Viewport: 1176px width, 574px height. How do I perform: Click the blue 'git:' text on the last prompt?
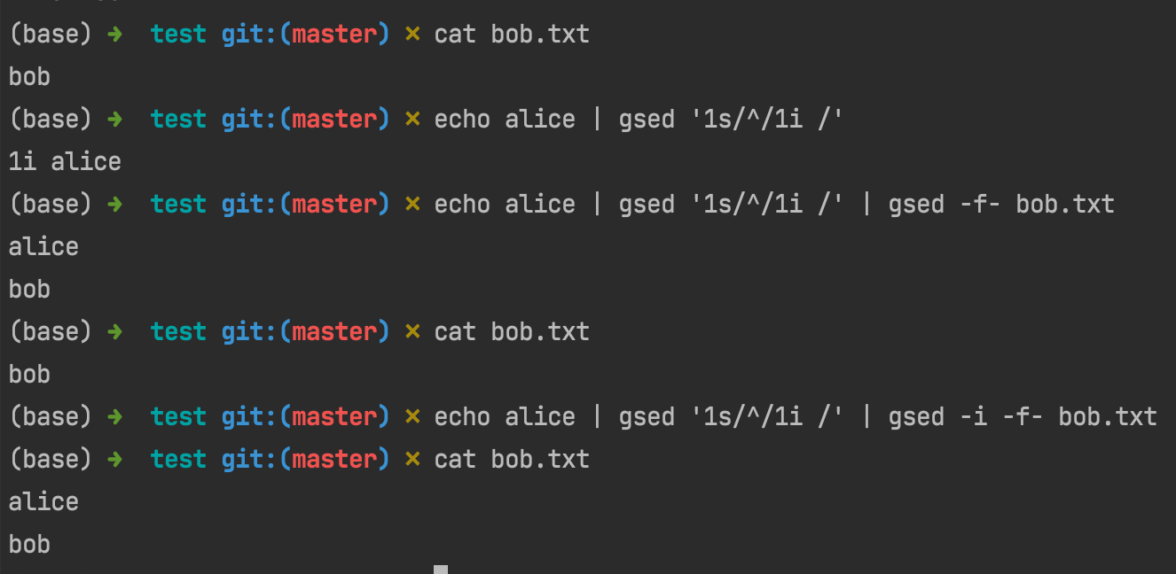[x=249, y=459]
